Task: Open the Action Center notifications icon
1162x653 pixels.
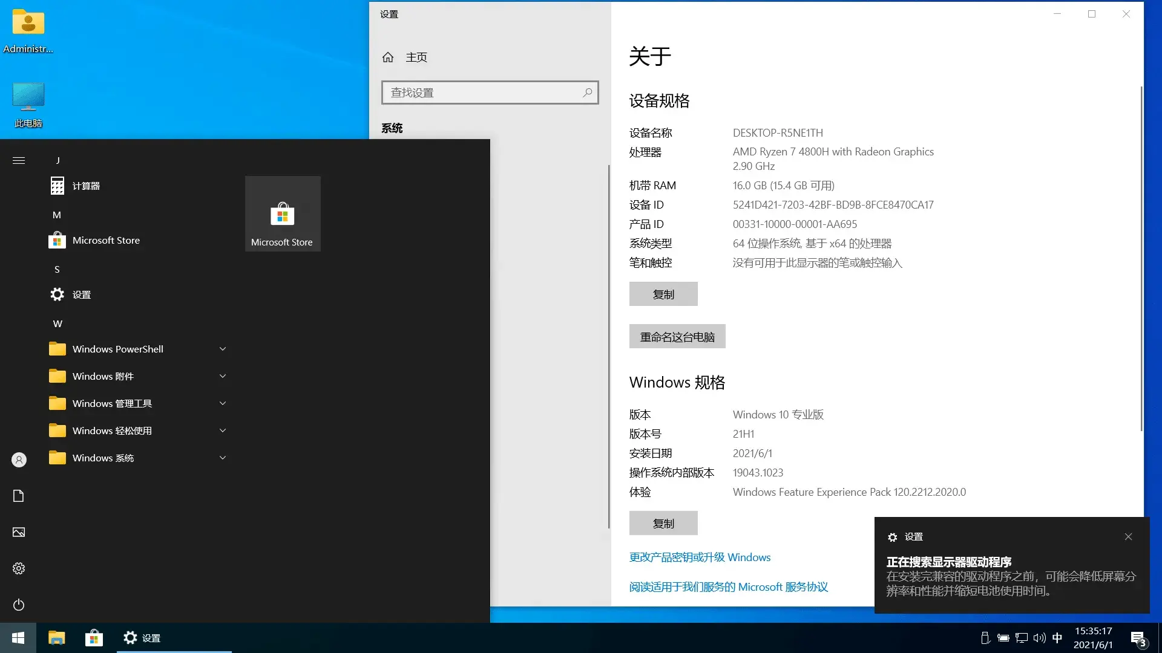Action: pos(1138,638)
